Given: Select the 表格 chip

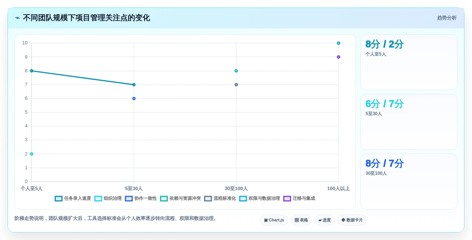Looking at the screenshot, I should 301,220.
